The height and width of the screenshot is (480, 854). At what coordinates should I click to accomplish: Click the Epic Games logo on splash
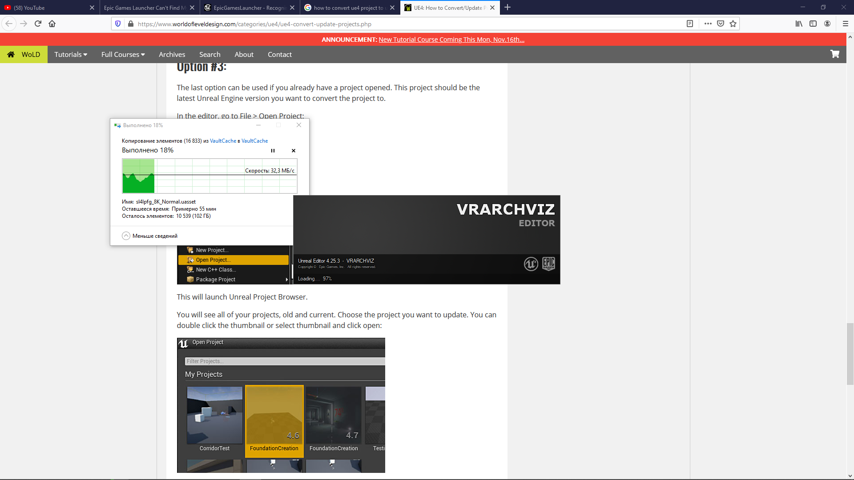[x=548, y=264]
